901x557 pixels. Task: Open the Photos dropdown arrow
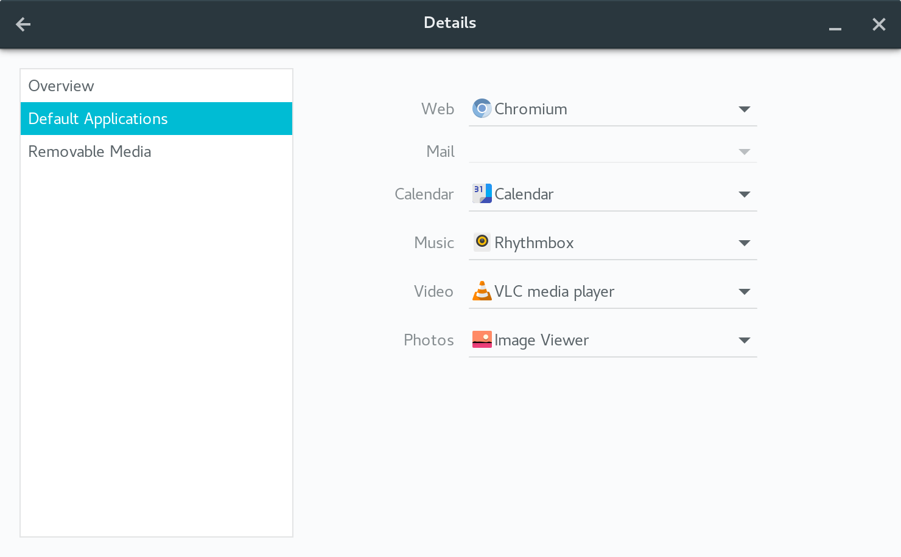[x=744, y=341]
